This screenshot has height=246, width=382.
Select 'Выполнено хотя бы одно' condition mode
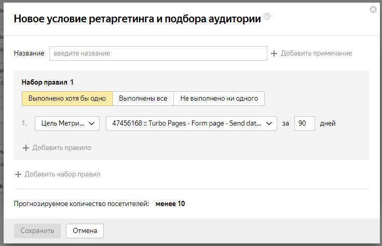pyautogui.click(x=67, y=99)
